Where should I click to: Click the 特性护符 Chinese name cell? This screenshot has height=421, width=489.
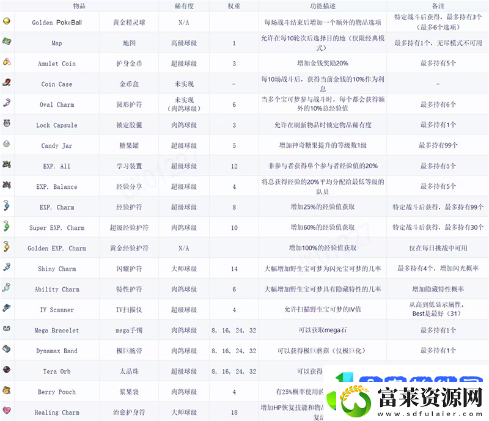[129, 290]
